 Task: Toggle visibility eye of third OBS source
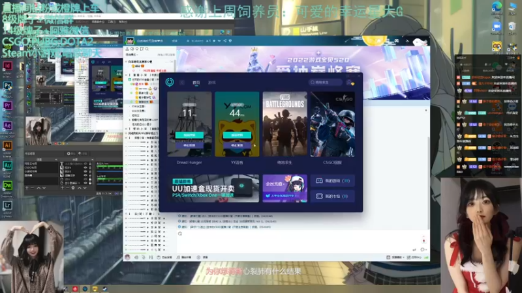coord(85,171)
